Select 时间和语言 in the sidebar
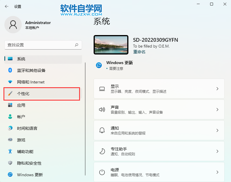The height and width of the screenshot is (182, 231). tap(27, 128)
